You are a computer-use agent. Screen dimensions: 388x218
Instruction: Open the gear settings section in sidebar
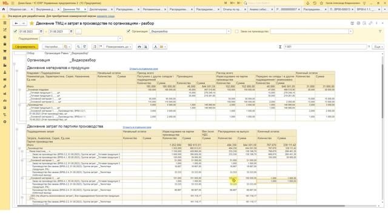[5, 122]
